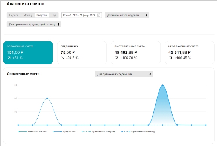Image resolution: width=217 pixels, height=146 pixels.
Task: Select the Год period tab
Action: (54, 15)
